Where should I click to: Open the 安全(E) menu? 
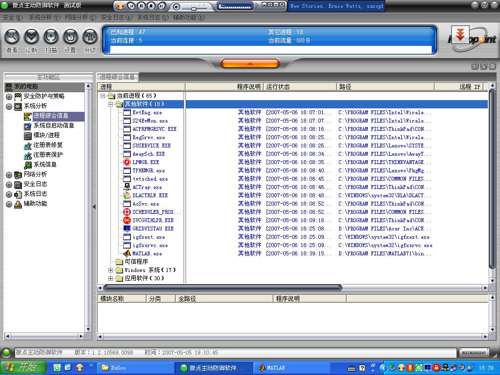(12, 18)
